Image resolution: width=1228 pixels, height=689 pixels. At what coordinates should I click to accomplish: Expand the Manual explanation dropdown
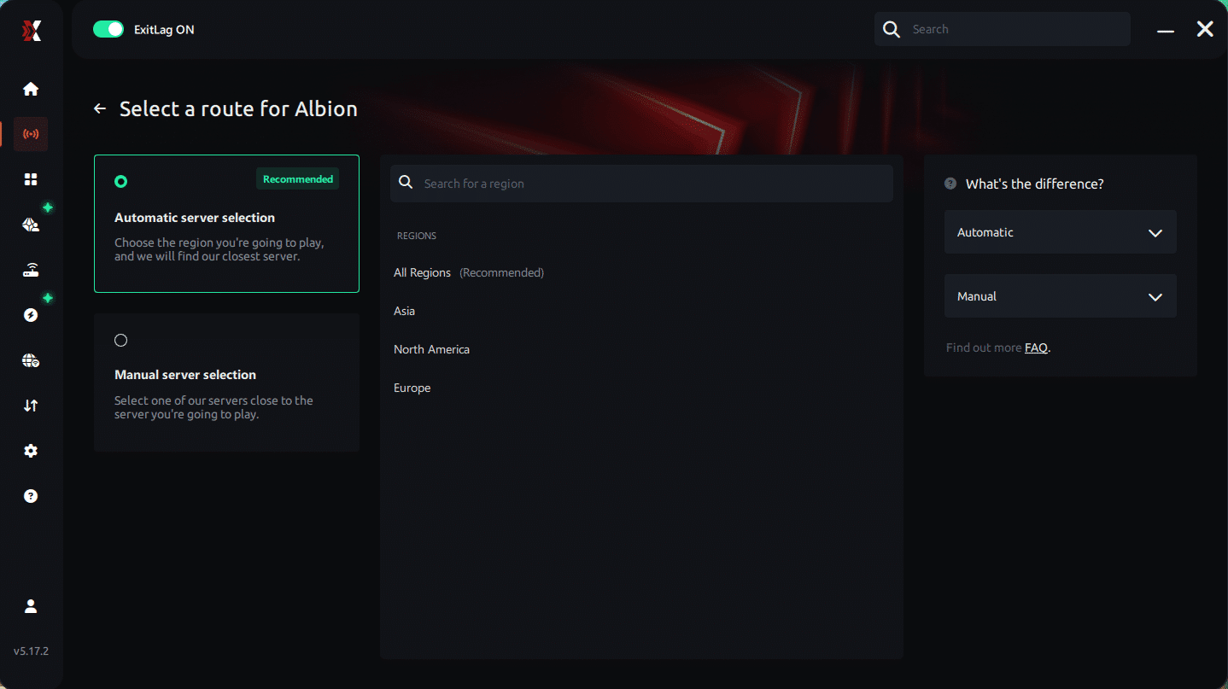point(1061,296)
